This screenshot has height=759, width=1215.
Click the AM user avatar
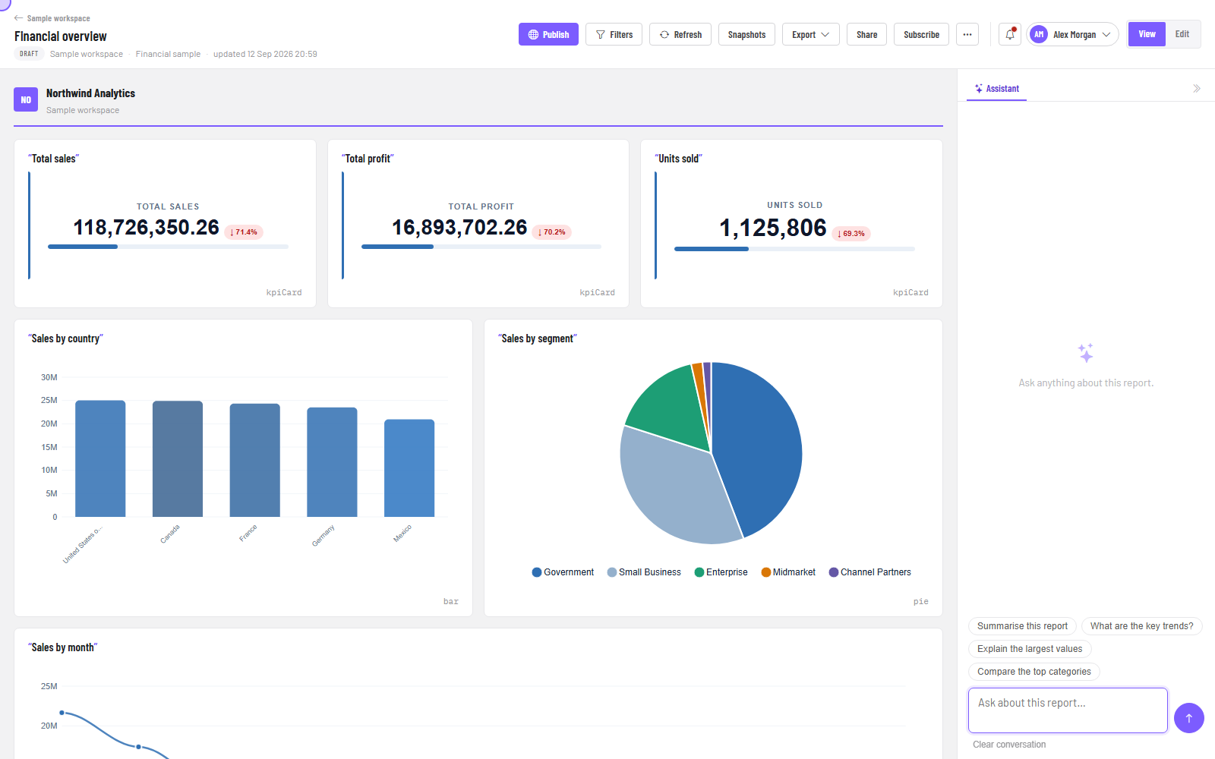1039,34
